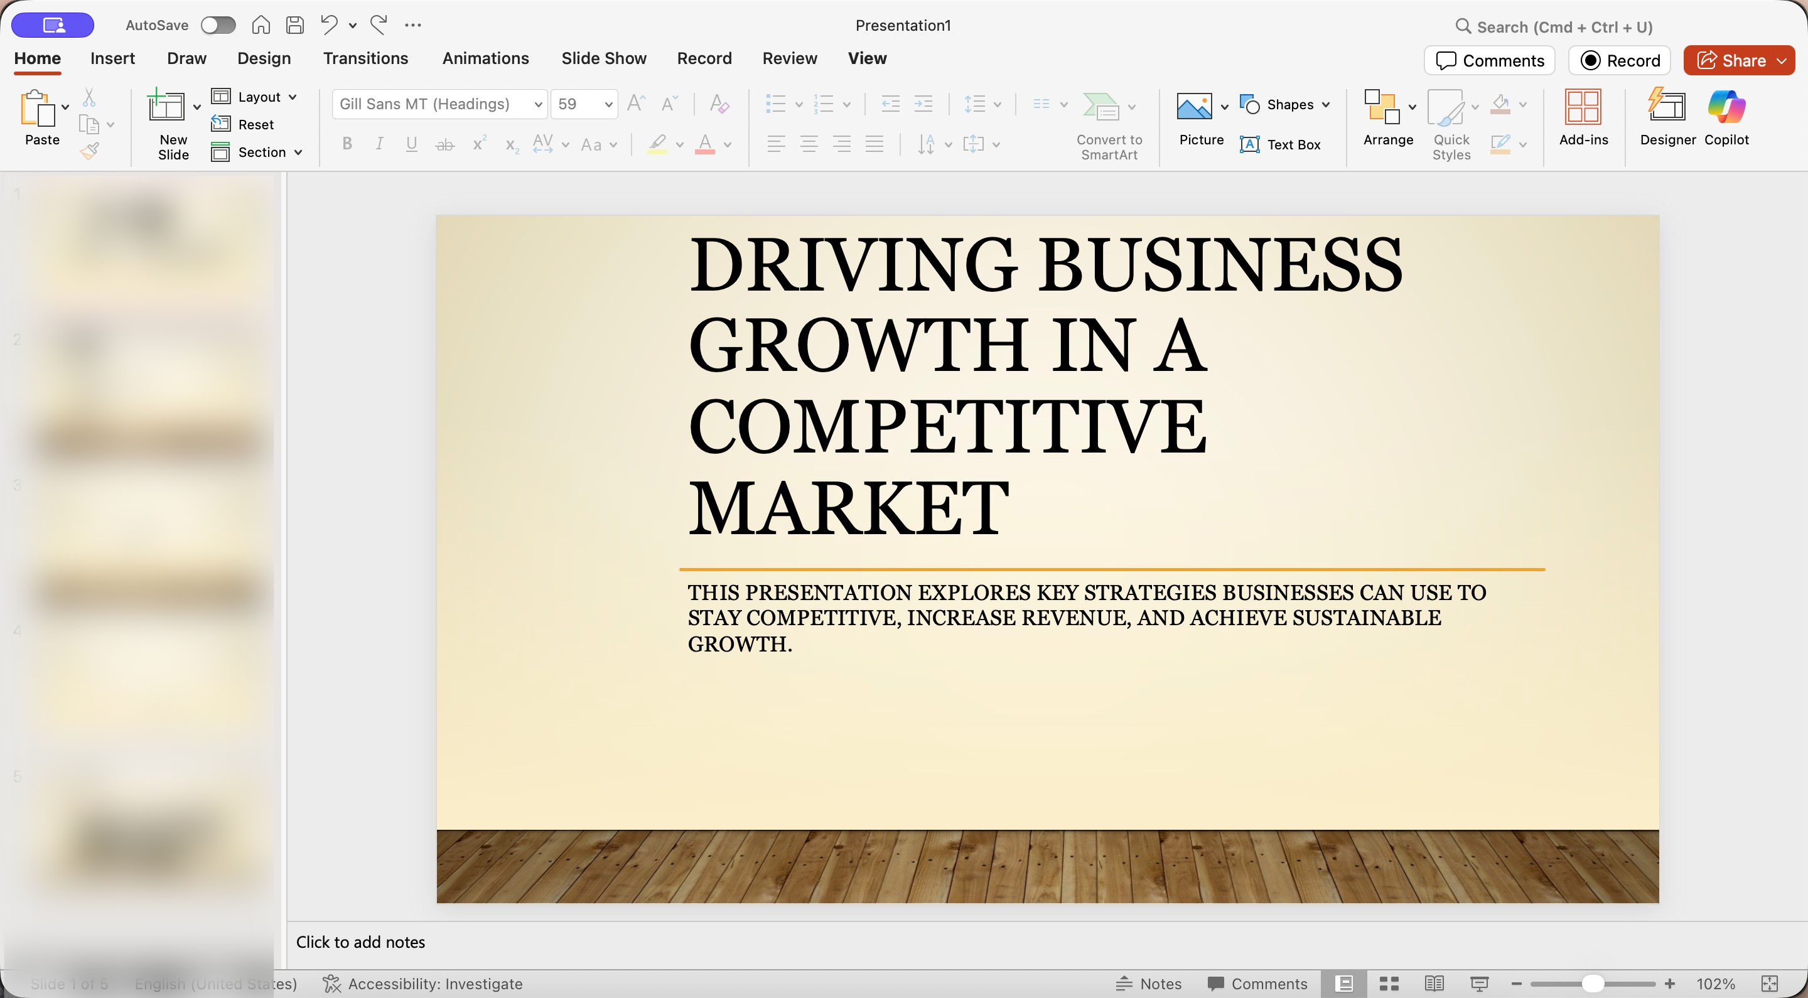The image size is (1808, 998).
Task: Open the Animations tab
Action: [485, 58]
